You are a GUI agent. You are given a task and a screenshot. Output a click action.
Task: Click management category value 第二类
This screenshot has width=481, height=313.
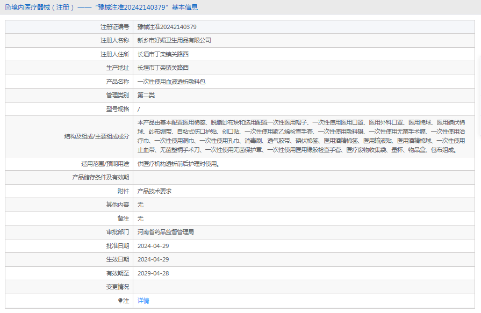coord(146,95)
